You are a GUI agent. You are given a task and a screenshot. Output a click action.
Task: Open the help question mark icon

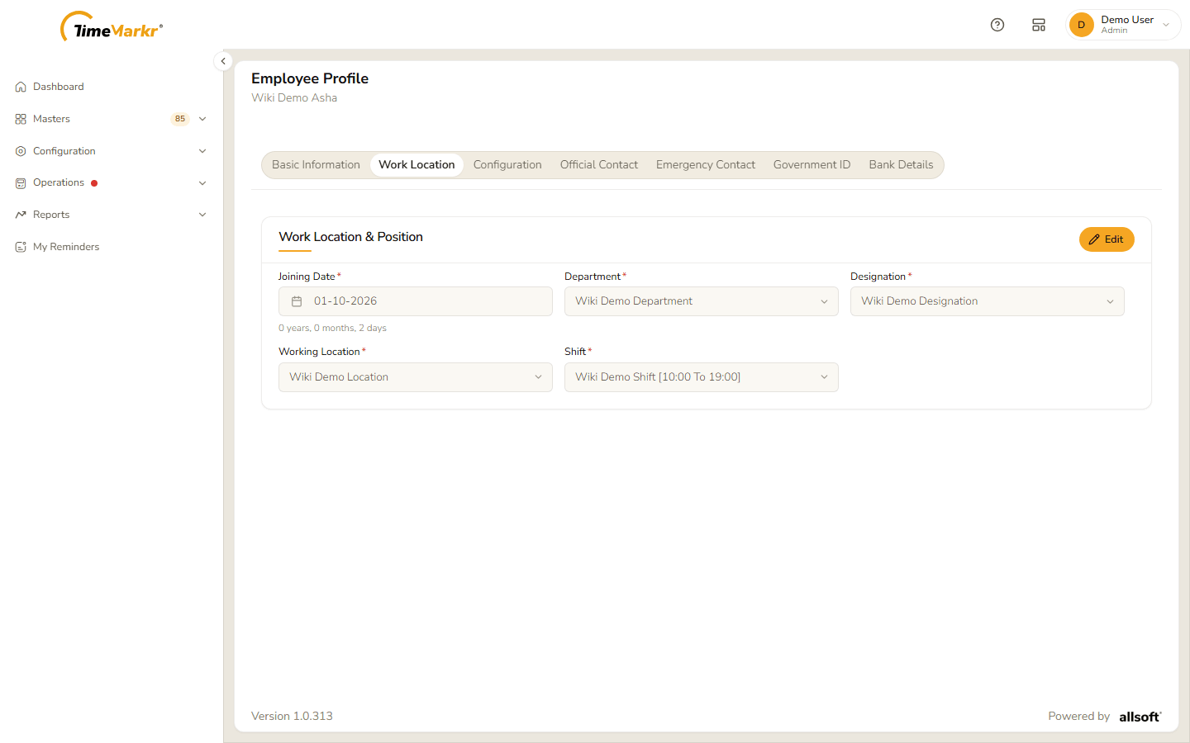(x=997, y=25)
